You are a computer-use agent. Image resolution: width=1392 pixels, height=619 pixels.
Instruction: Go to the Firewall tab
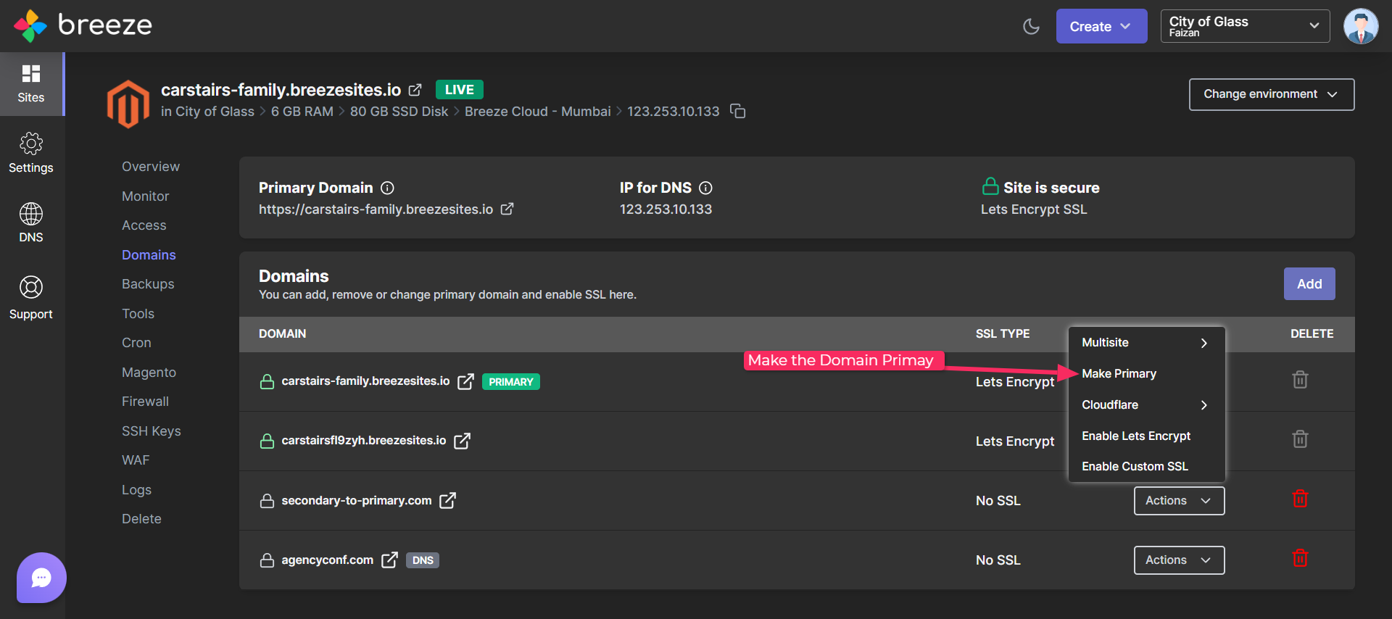point(145,402)
